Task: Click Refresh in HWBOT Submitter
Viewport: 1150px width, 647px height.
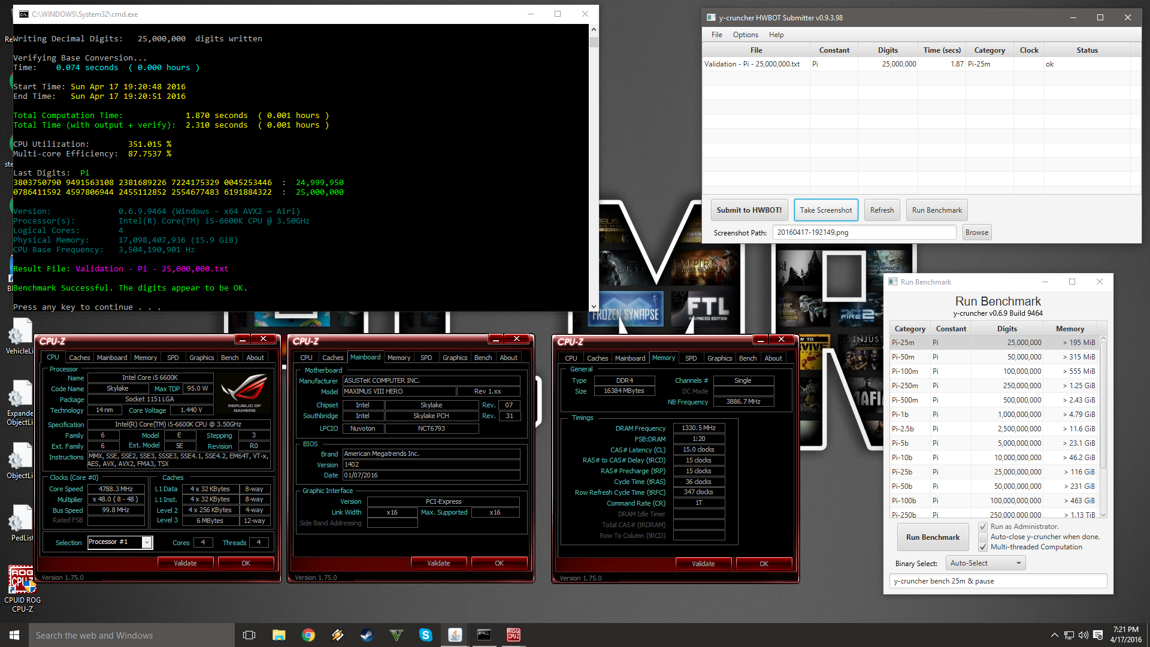Action: [882, 210]
